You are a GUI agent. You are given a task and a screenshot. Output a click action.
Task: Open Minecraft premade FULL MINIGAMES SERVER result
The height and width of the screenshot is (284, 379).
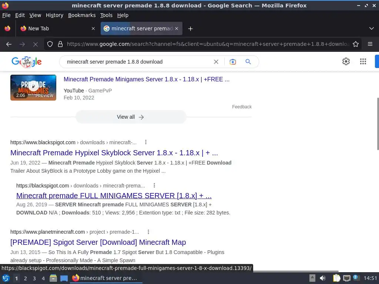114,196
